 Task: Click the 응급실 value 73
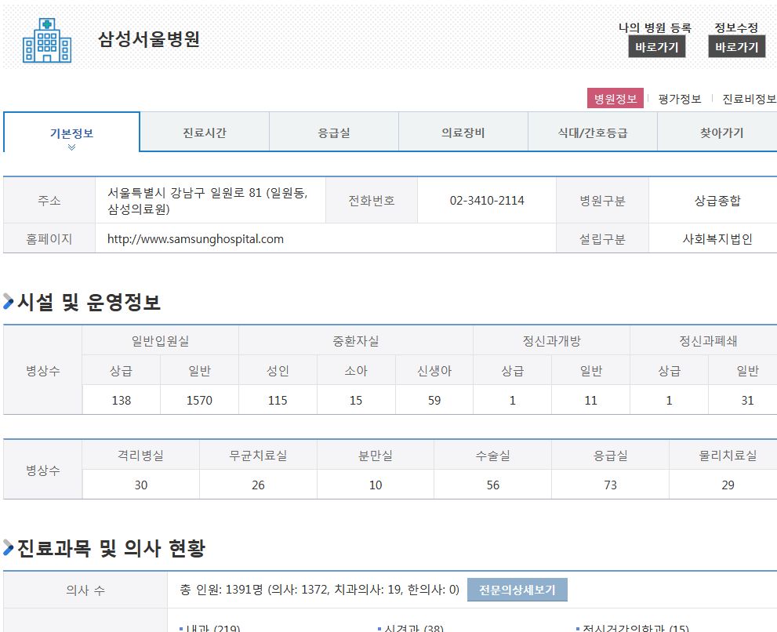pyautogui.click(x=611, y=485)
